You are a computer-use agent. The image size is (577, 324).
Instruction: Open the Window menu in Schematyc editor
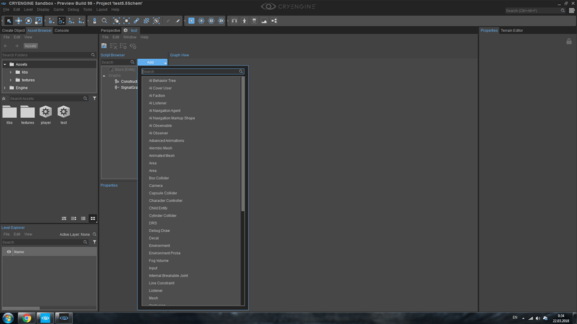tap(130, 37)
